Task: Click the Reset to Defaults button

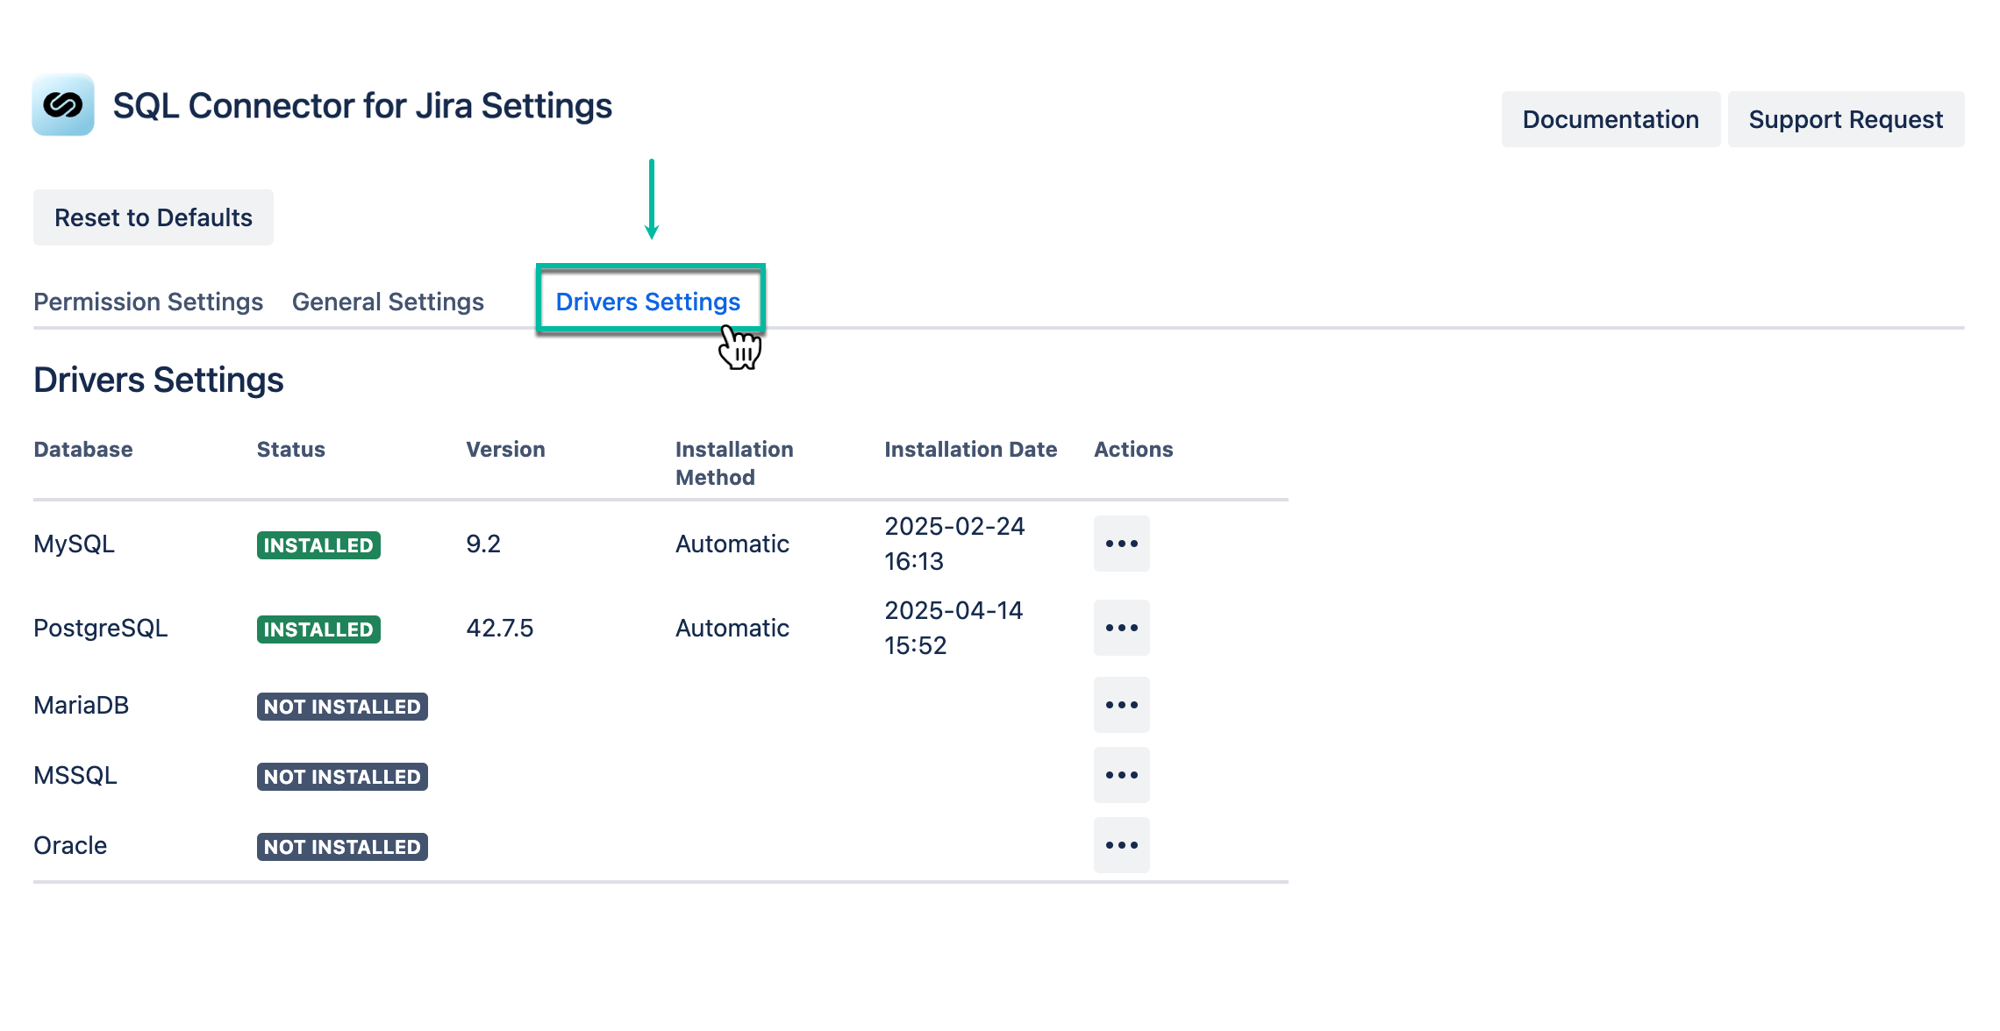Action: point(154,217)
